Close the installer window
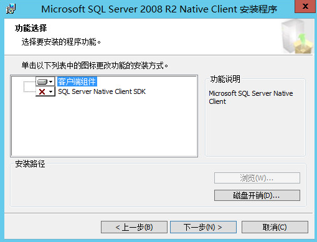The image size is (317, 242). point(306,6)
